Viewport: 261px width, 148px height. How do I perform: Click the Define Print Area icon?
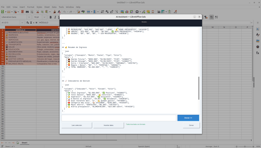pos(158,12)
